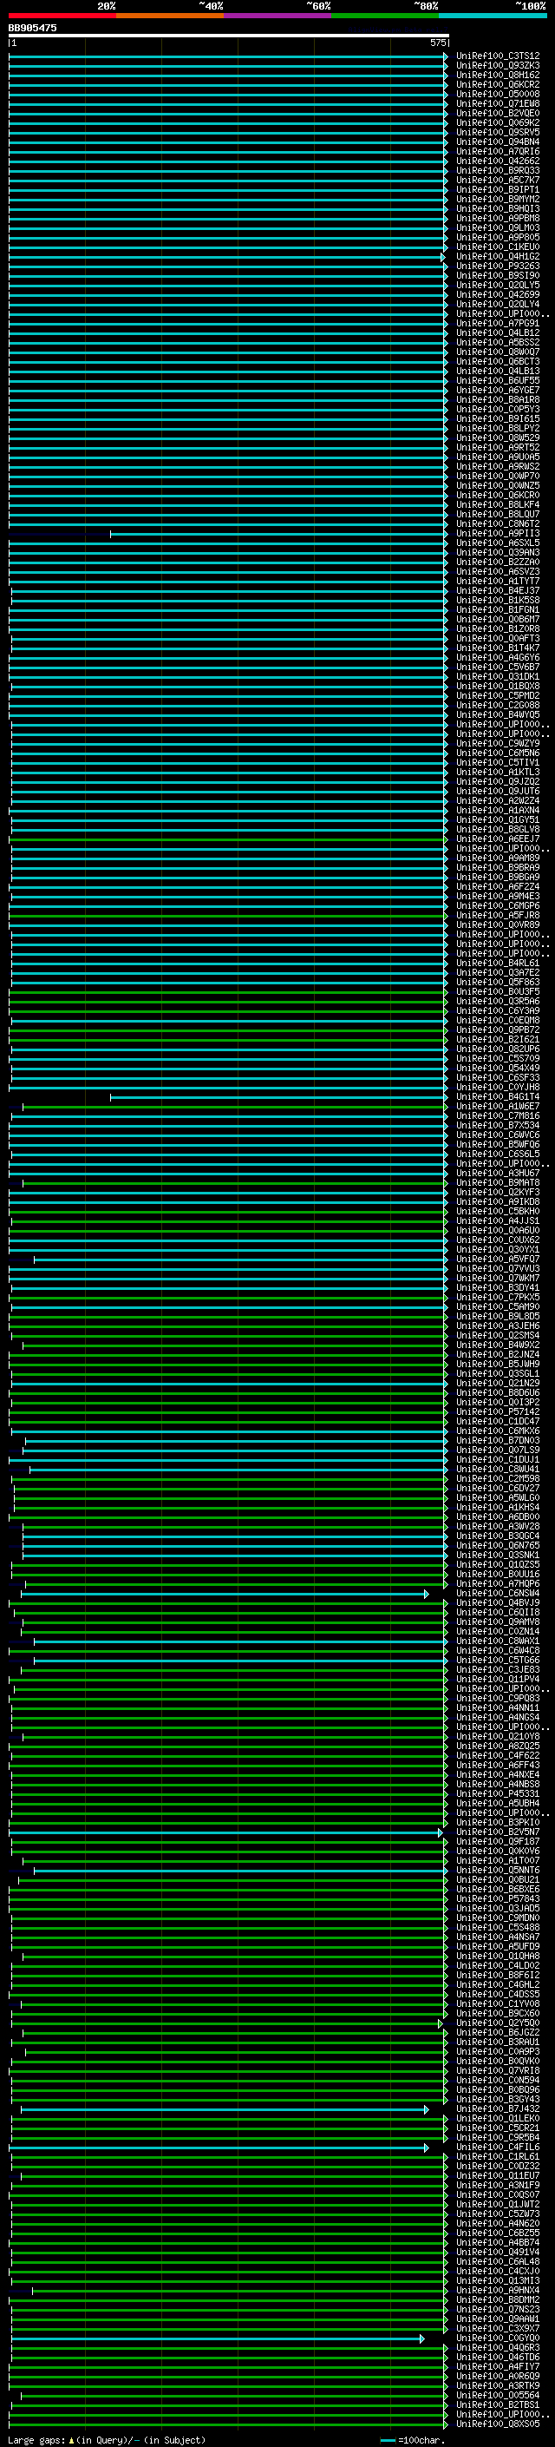Select the UniRef100_B8LKF4 label

tap(498, 505)
